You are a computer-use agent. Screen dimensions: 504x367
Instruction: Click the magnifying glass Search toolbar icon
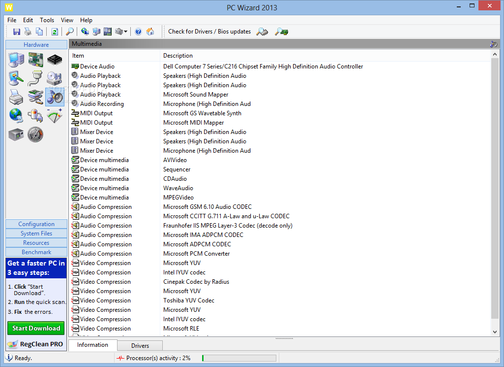click(x=69, y=32)
